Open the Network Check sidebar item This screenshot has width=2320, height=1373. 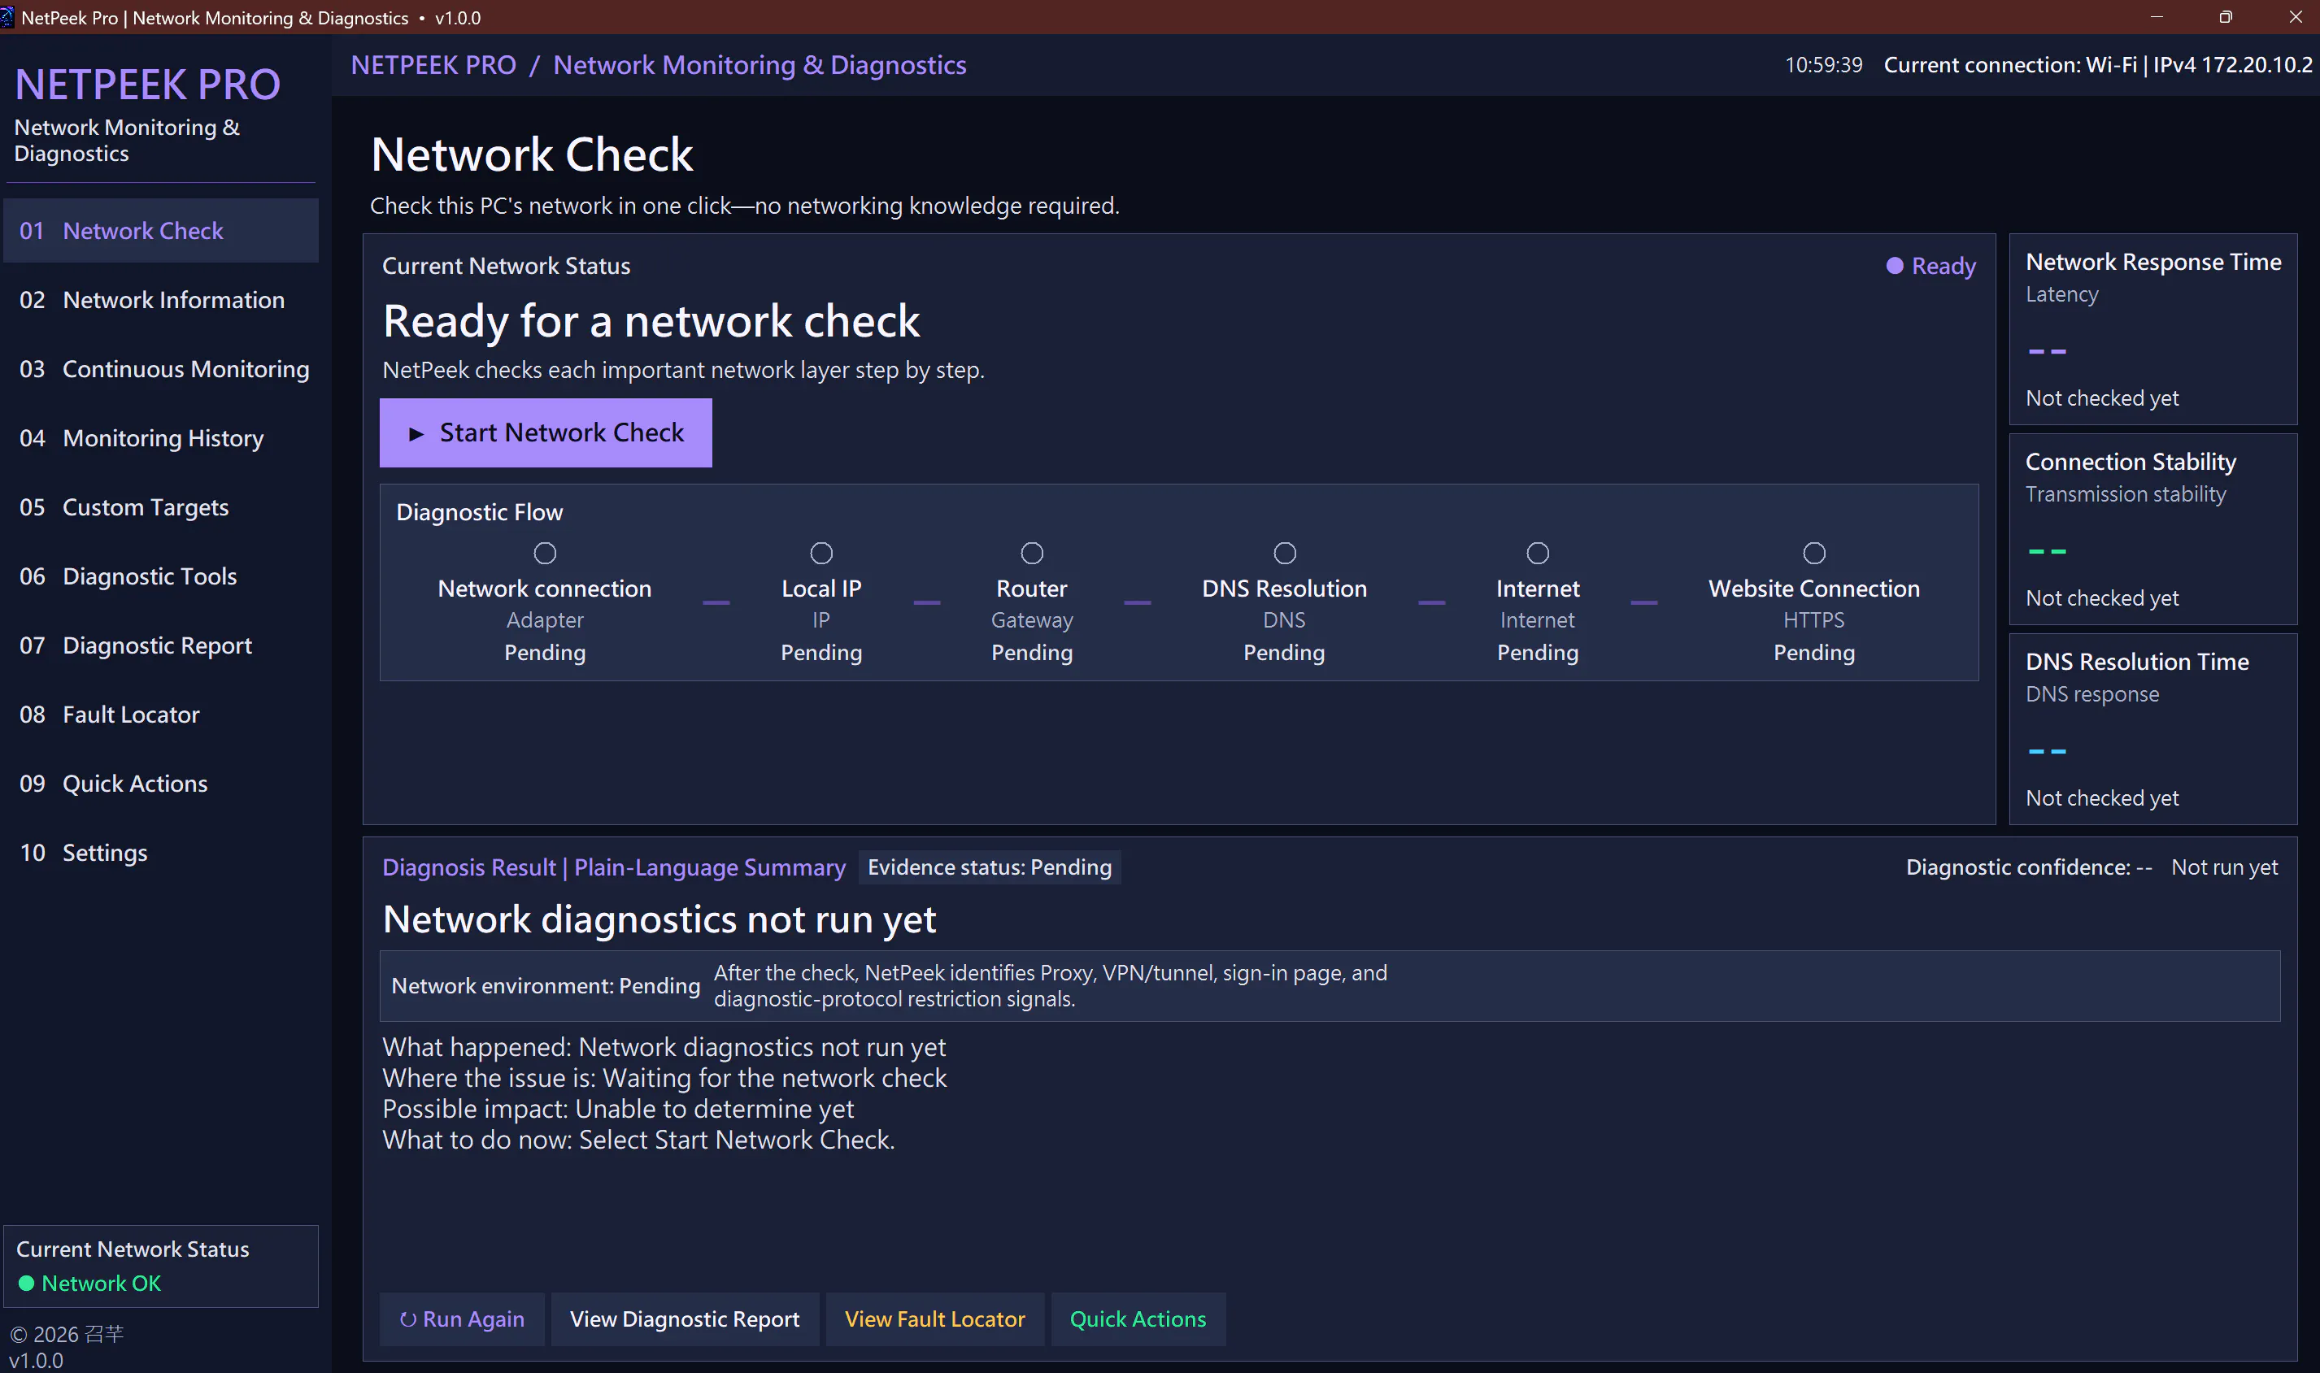coord(161,230)
